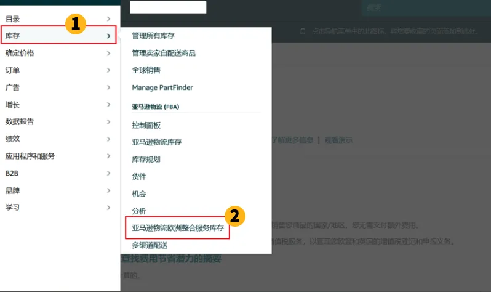The image size is (491, 292).
Task: Select 广告 in the left menu
Action: click(13, 87)
